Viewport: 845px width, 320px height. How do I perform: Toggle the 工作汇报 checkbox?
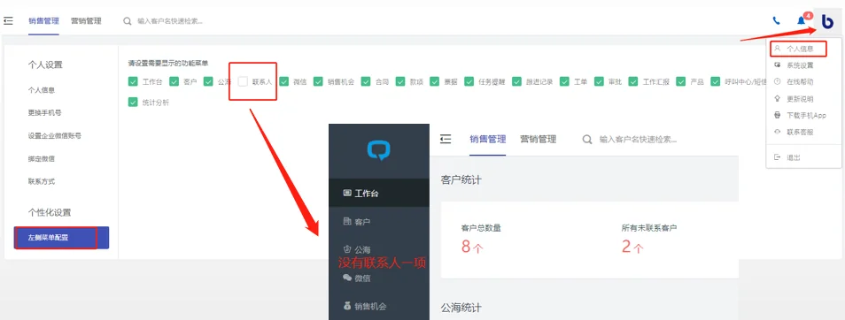click(x=634, y=81)
